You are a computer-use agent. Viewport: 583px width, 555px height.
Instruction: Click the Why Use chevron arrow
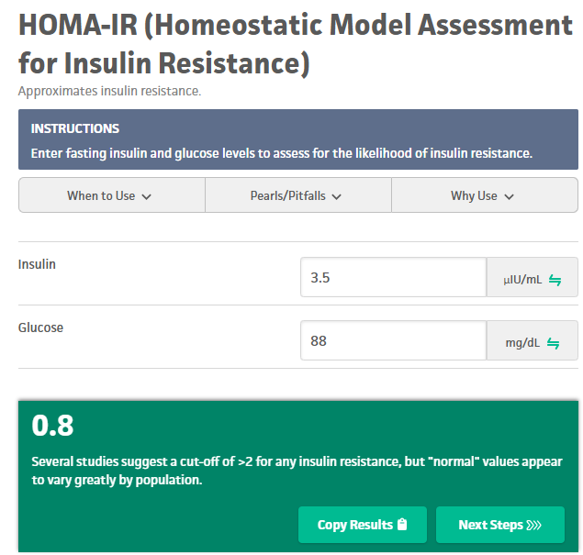pos(509,196)
